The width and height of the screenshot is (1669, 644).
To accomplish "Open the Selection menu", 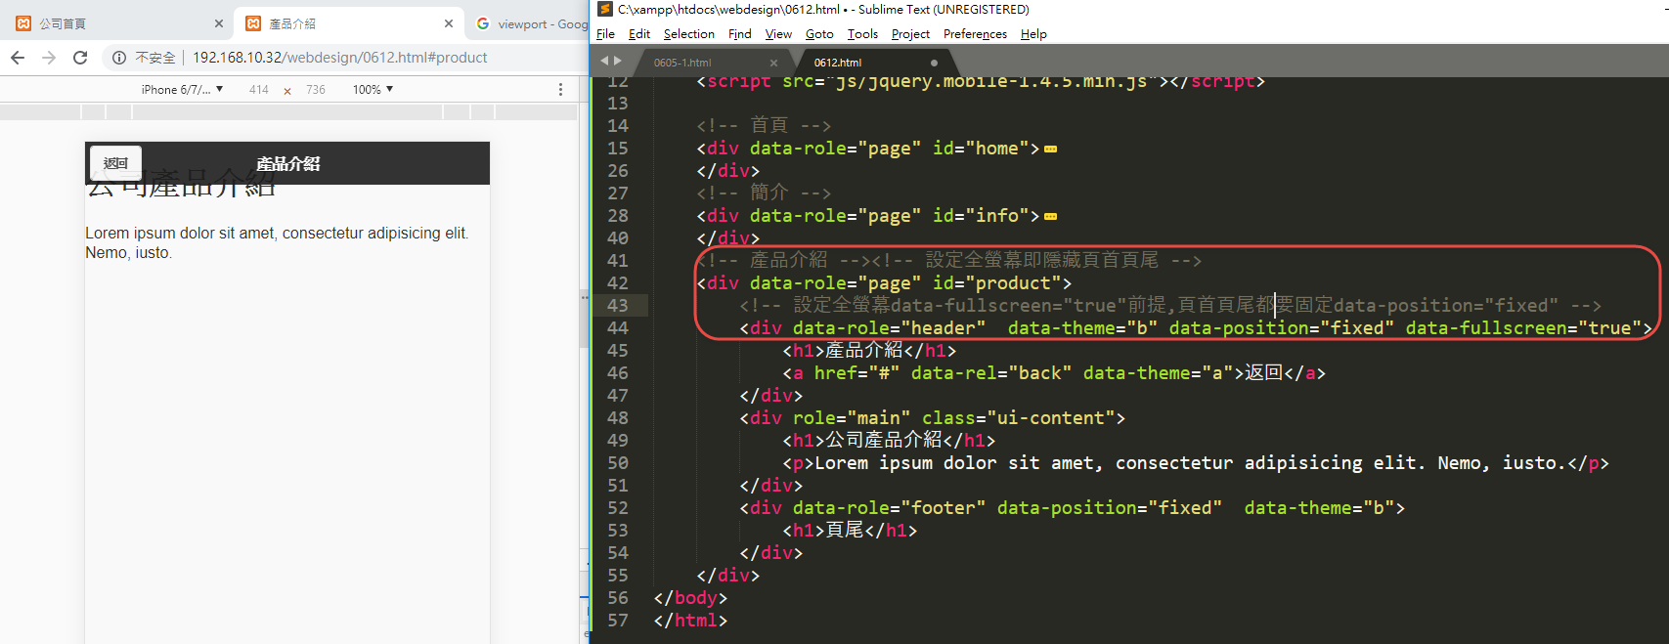I will (x=688, y=34).
